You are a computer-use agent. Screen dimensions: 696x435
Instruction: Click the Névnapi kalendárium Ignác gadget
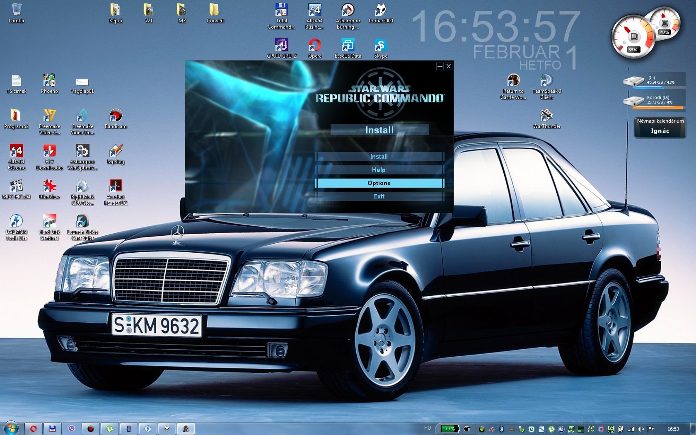(660, 127)
